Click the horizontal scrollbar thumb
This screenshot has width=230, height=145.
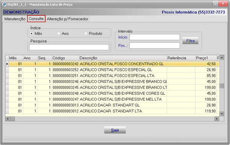pos(13,119)
